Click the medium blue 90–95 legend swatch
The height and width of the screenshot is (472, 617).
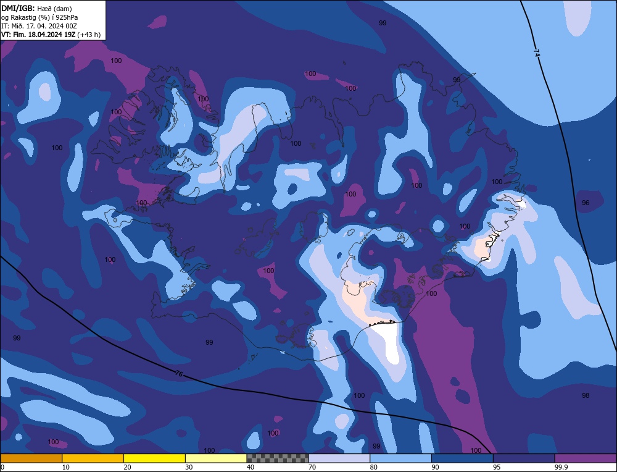(x=462, y=458)
